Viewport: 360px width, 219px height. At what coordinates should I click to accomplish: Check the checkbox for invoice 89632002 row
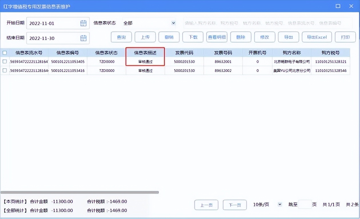pyautogui.click(x=4, y=70)
